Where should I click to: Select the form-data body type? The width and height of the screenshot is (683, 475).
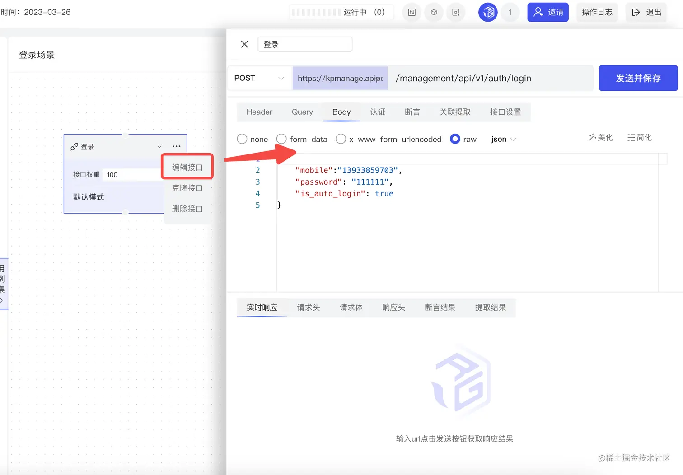point(281,139)
